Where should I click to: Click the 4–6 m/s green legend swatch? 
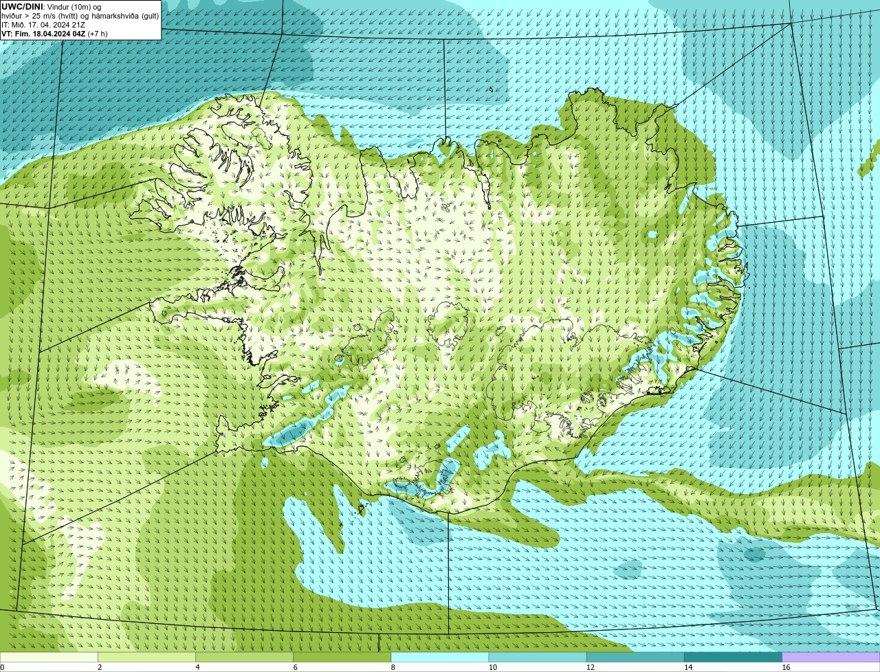[x=244, y=657]
